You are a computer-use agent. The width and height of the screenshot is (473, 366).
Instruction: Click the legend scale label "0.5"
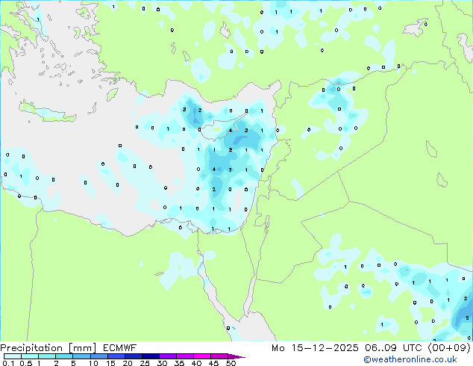pos(25,363)
